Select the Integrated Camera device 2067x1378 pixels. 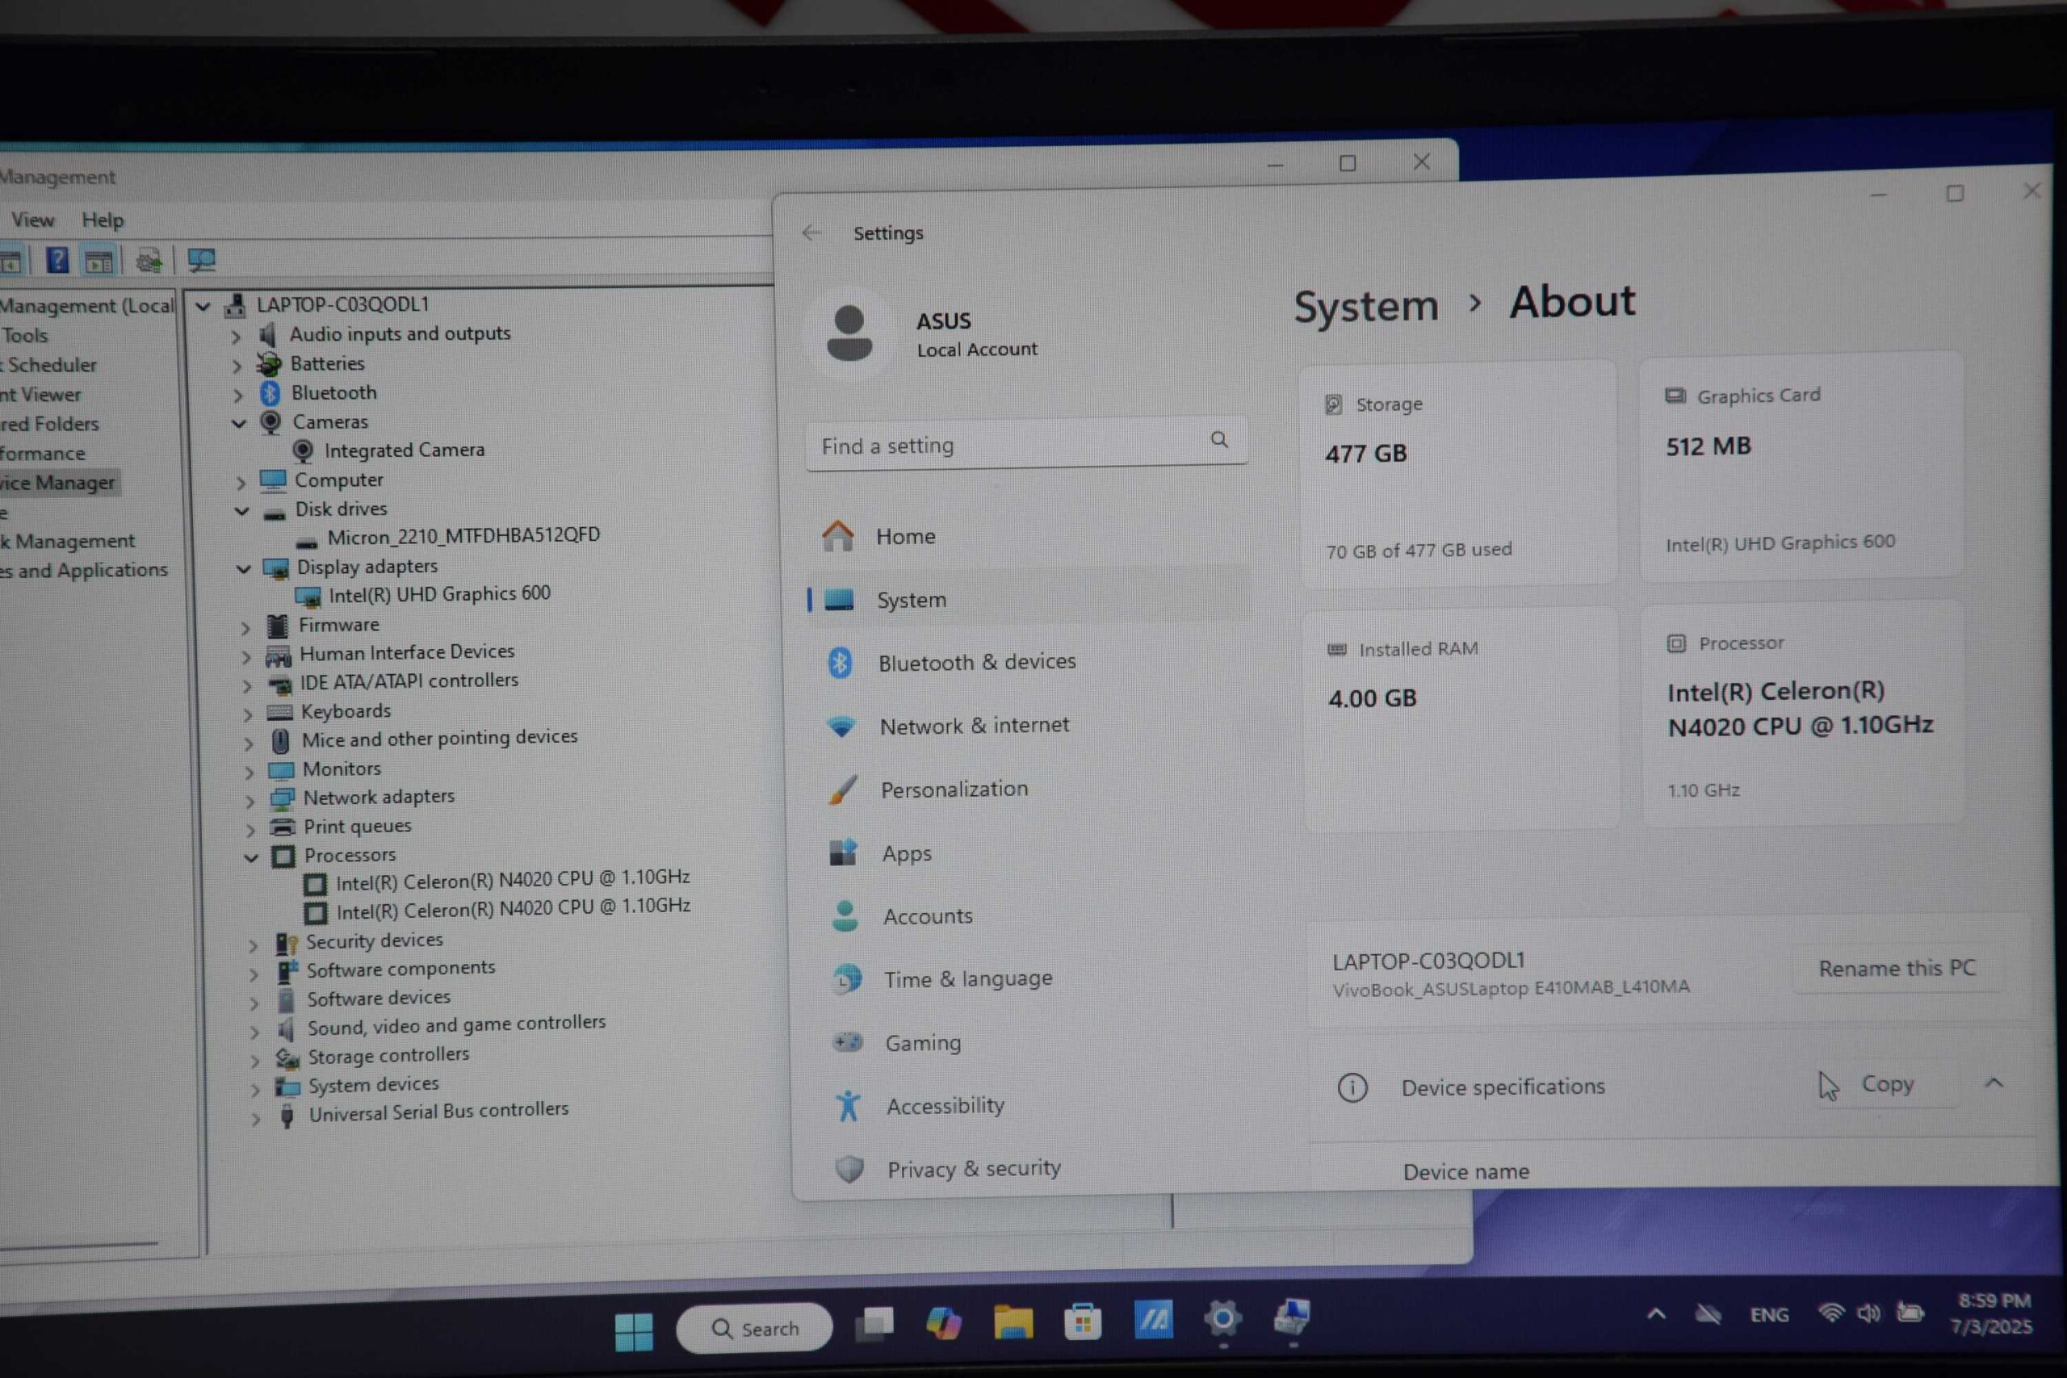pos(405,450)
